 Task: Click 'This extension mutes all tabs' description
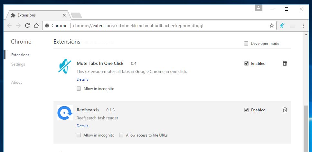[x=132, y=71]
